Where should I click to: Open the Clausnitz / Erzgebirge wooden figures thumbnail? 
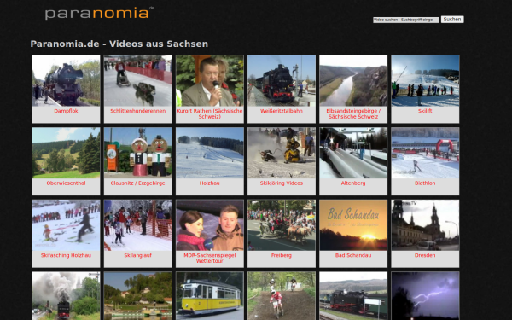pyautogui.click(x=137, y=153)
